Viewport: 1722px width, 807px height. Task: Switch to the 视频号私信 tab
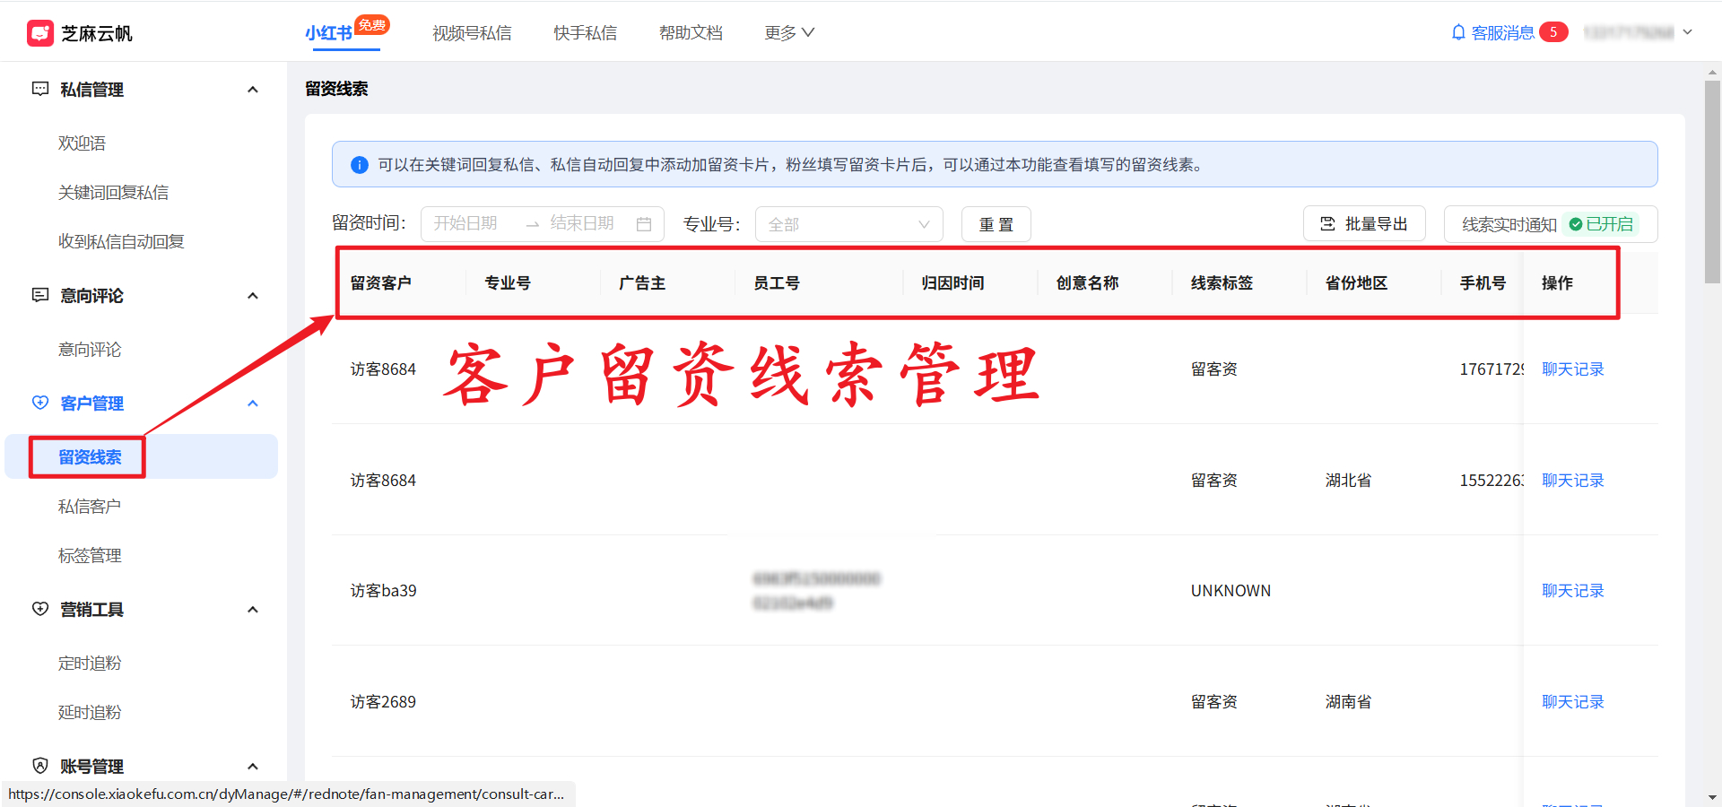click(x=472, y=32)
